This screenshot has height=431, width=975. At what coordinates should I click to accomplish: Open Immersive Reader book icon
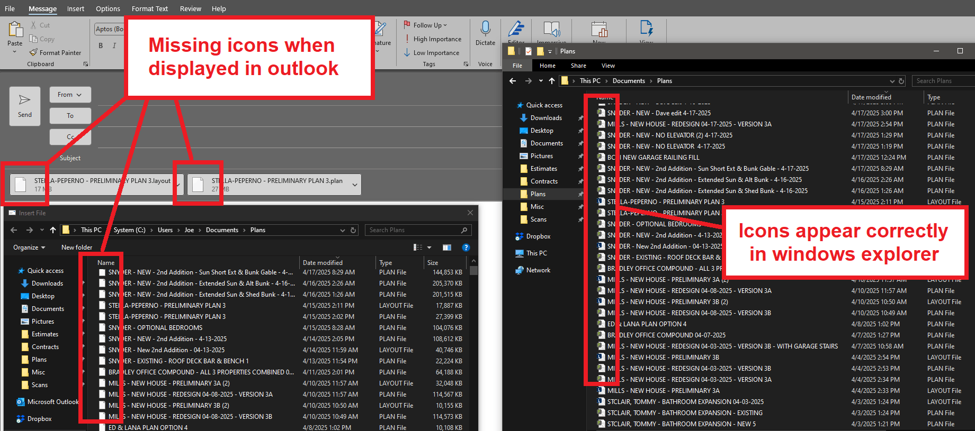(551, 30)
